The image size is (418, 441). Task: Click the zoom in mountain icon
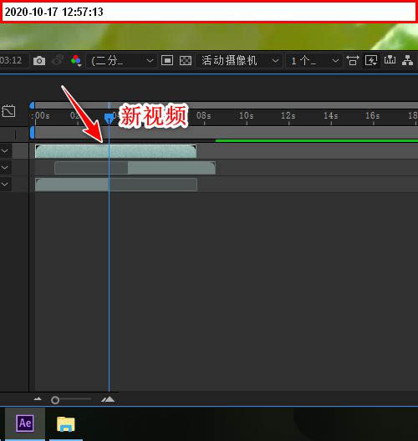(x=108, y=399)
